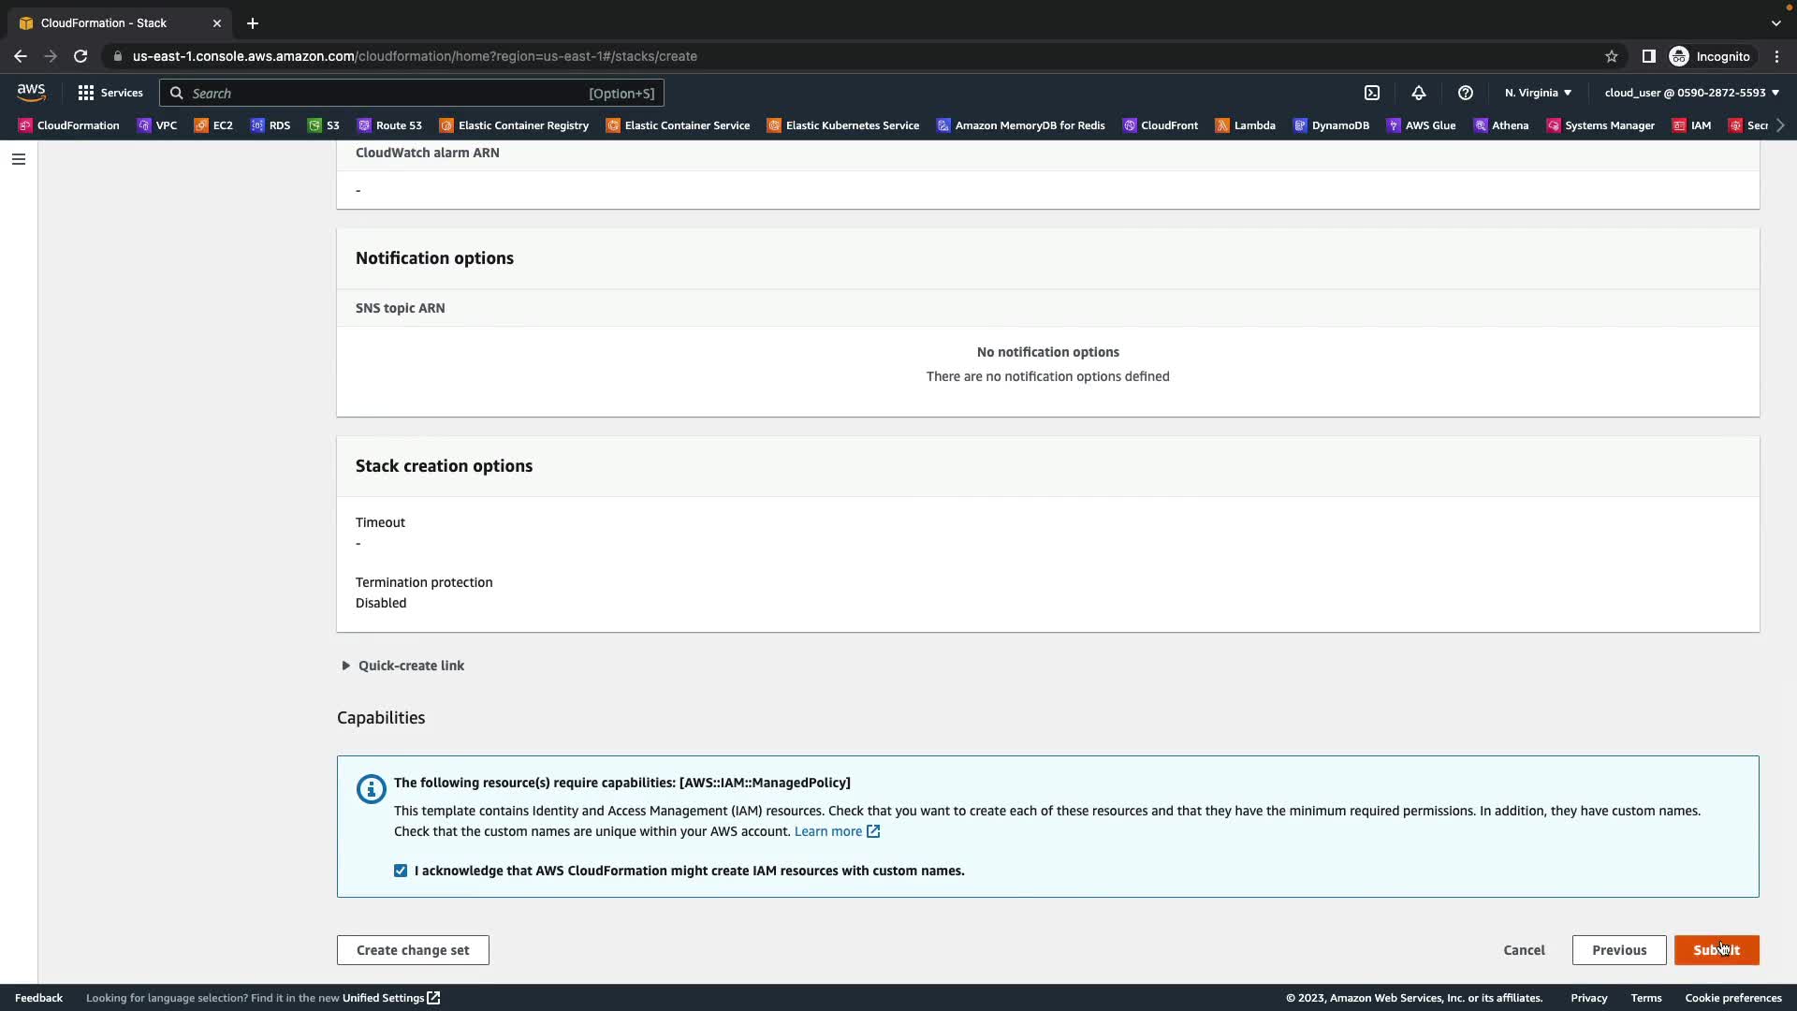Click the Submit button
Viewport: 1797px width, 1011px height.
point(1716,950)
